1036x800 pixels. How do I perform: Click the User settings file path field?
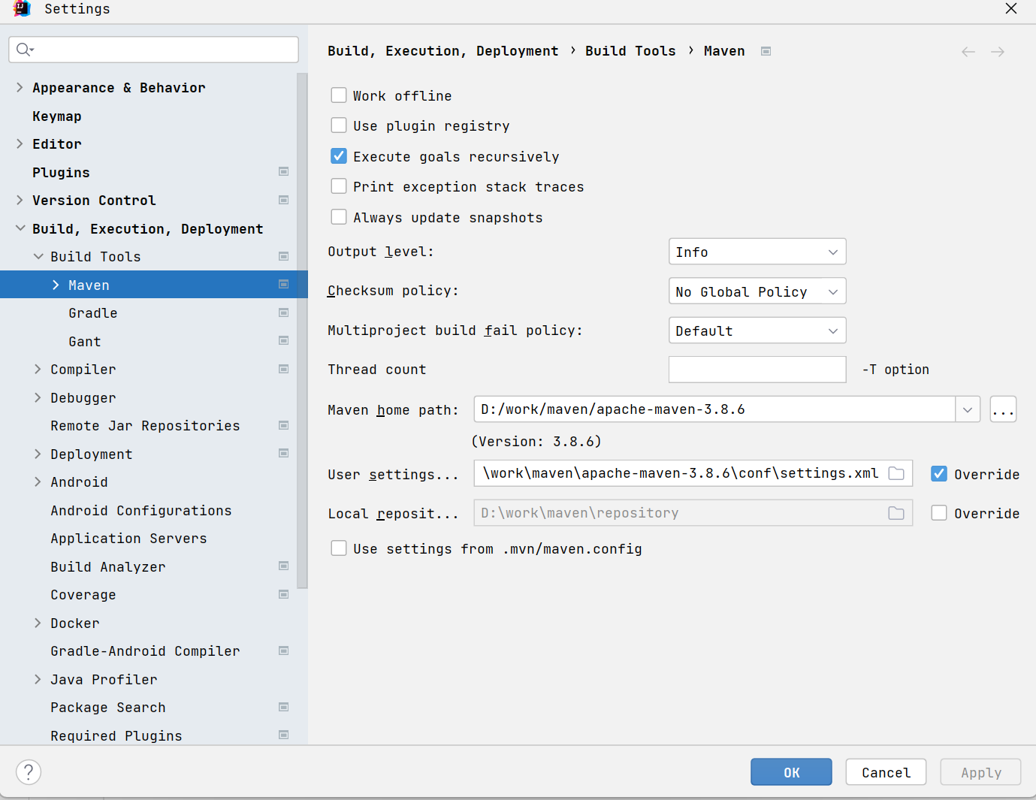point(693,473)
